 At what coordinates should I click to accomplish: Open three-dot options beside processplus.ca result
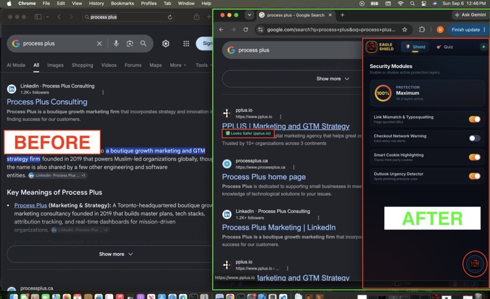294,167
